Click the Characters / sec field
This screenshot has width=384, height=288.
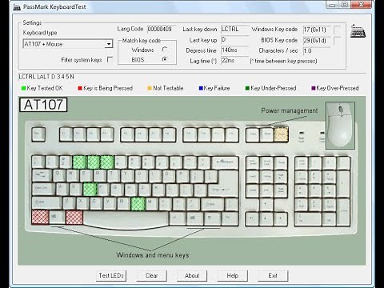tap(317, 50)
